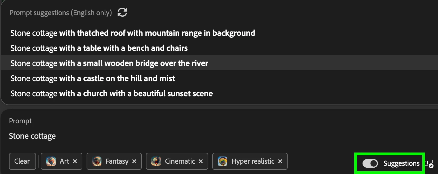438x174 pixels.
Task: Refresh the prompt suggestions list
Action: pos(122,12)
